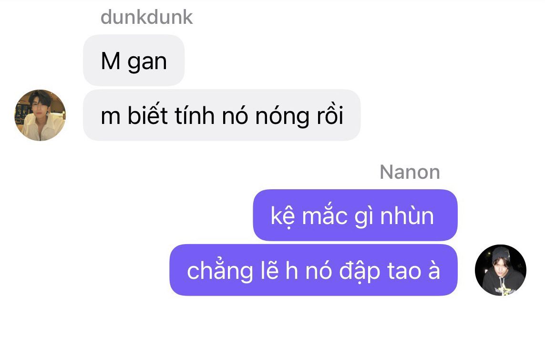Select the "m biết tính nó nóng rồi" message
This screenshot has width=545, height=338.
[222, 115]
